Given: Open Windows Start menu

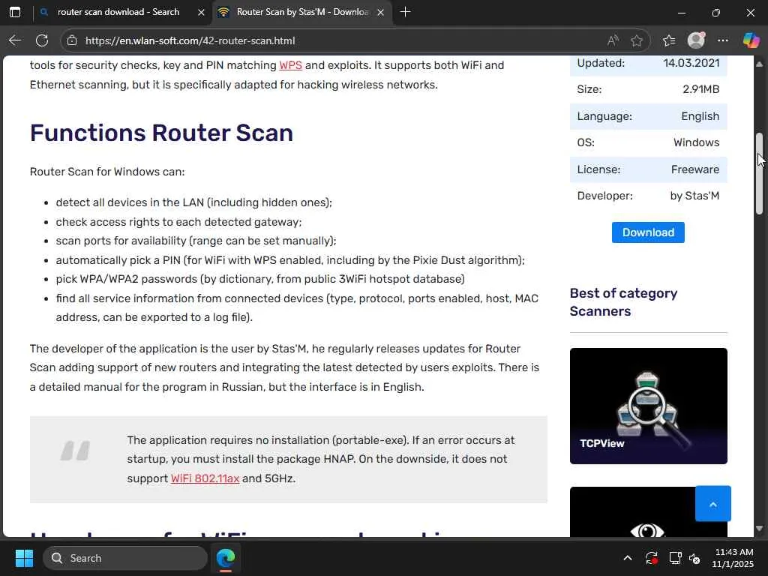Looking at the screenshot, I should (24, 558).
